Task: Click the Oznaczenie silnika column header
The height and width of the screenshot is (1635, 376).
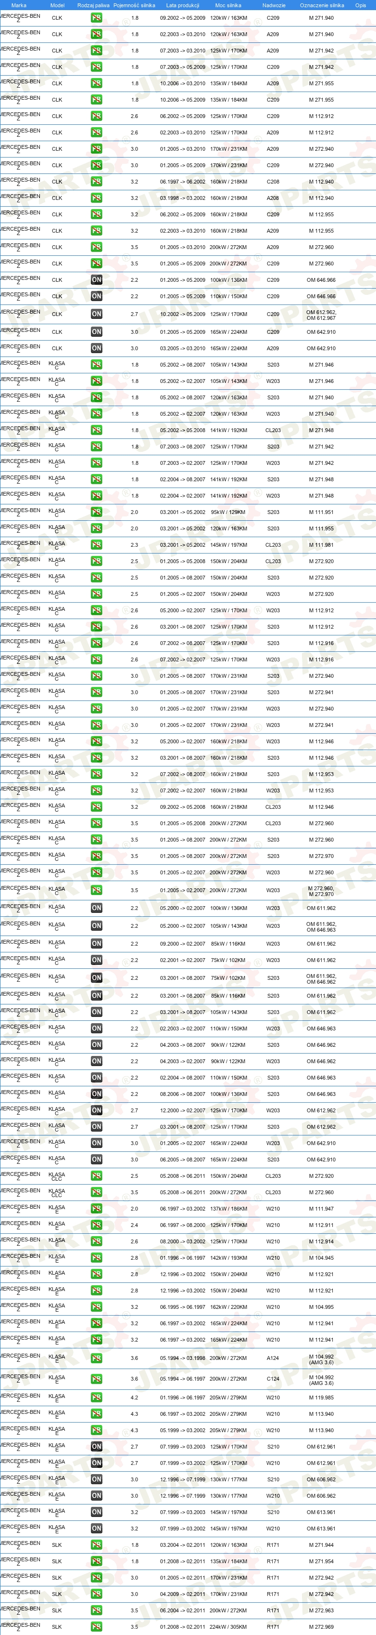Action: tap(322, 5)
